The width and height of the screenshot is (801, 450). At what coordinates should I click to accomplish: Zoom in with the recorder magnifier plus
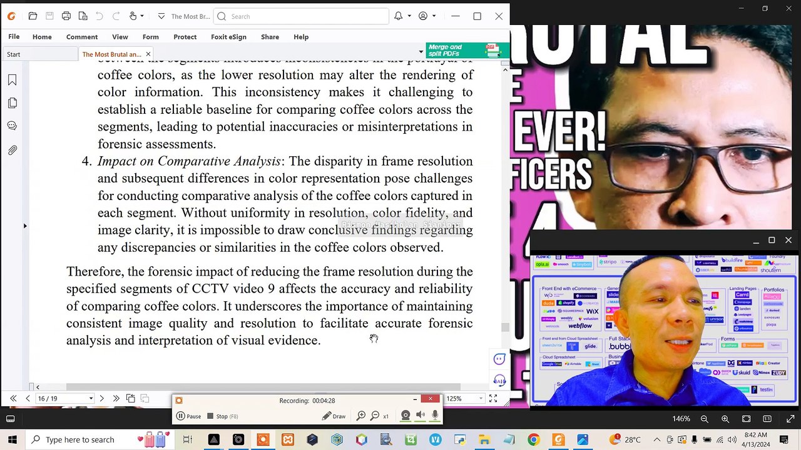coord(361,416)
